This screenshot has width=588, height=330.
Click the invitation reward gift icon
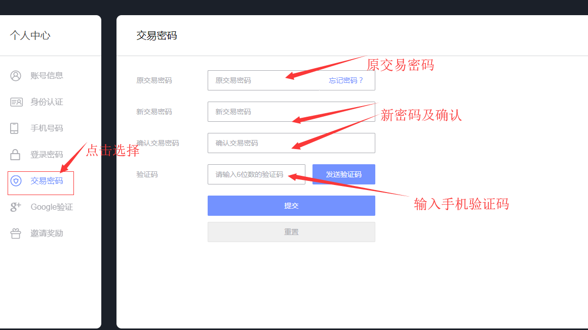tap(16, 233)
